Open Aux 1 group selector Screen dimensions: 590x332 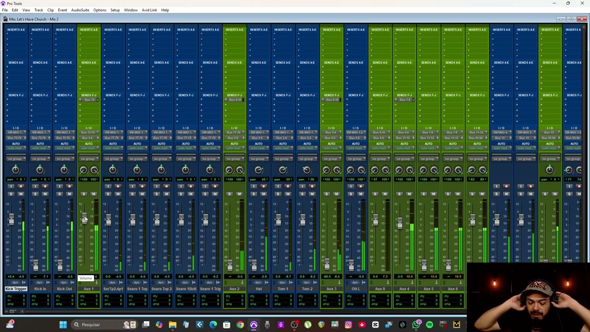tap(88, 159)
